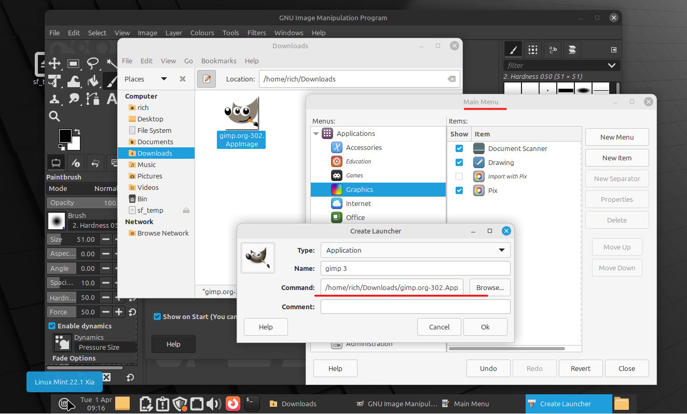Adjust the Opacity slider
The width and height of the screenshot is (687, 414).
83,203
